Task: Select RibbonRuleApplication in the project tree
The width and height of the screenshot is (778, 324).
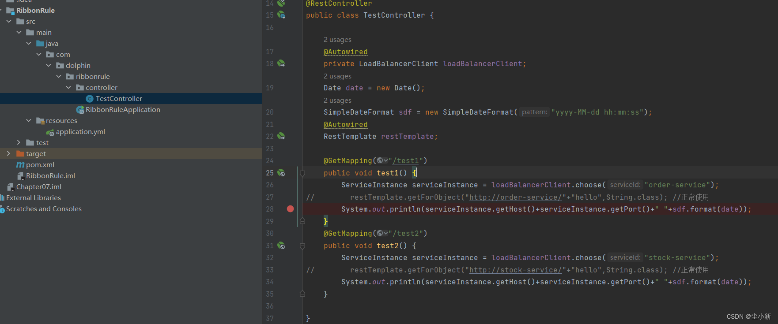Action: [x=123, y=110]
